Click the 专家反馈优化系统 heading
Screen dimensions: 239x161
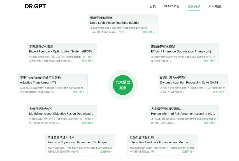click(x=41, y=46)
